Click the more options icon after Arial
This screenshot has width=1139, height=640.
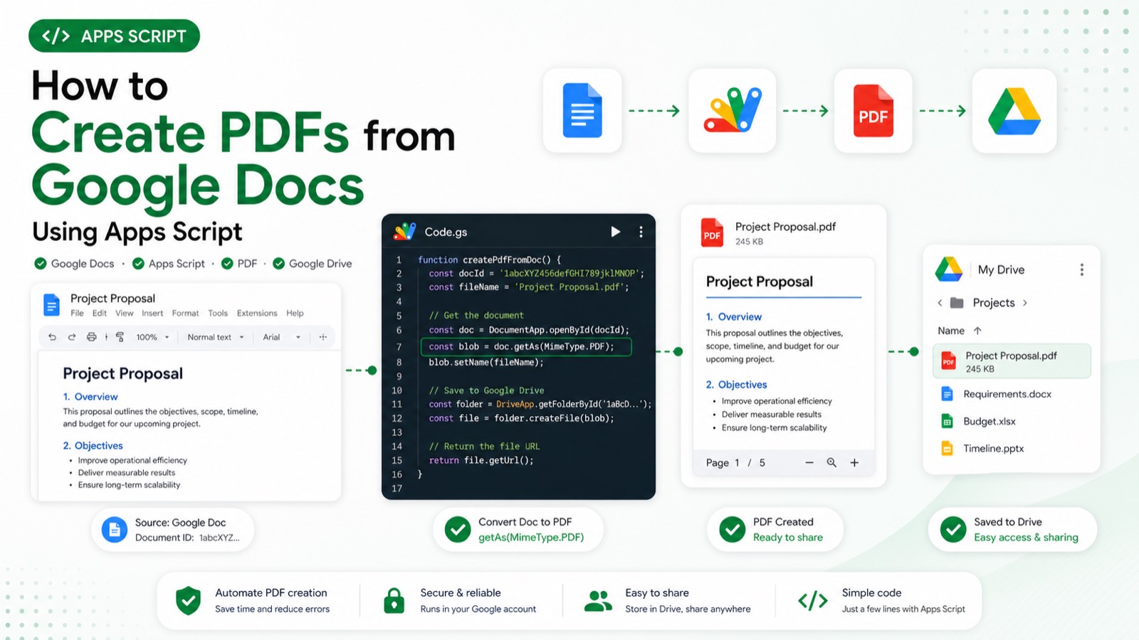pos(322,337)
